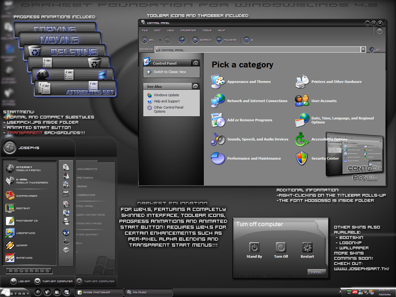
Task: Cancel the Turn off computer dialog
Action: 316,272
